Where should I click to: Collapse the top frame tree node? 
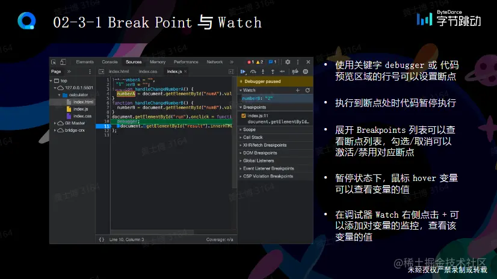click(x=51, y=81)
